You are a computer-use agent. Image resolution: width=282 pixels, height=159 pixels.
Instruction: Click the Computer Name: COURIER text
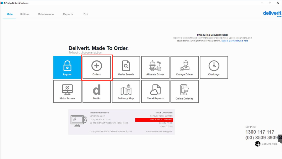(x=161, y=116)
